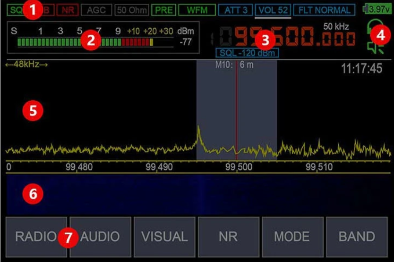Select the ATT 3 attenuator setting

235,10
